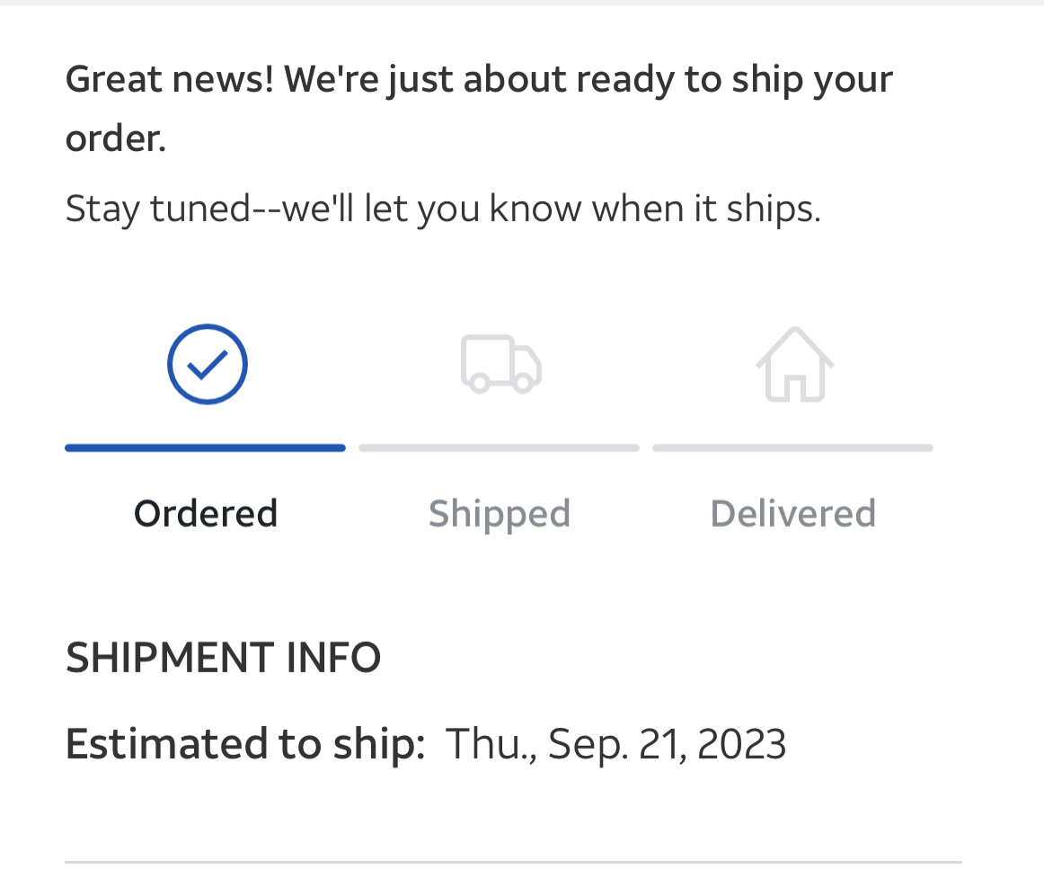Tap the word 'order.' in the heading
1044x869 pixels.
[x=116, y=139]
